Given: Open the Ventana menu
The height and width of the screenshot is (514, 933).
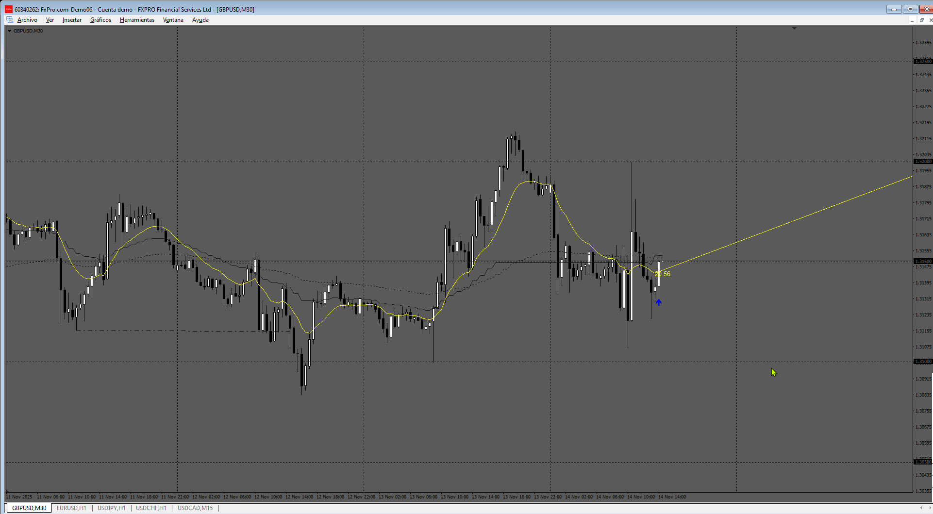Looking at the screenshot, I should (x=173, y=20).
